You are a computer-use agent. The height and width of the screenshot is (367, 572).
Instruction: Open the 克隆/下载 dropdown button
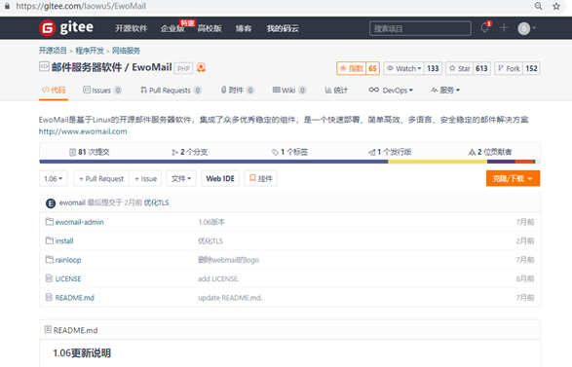pos(513,178)
